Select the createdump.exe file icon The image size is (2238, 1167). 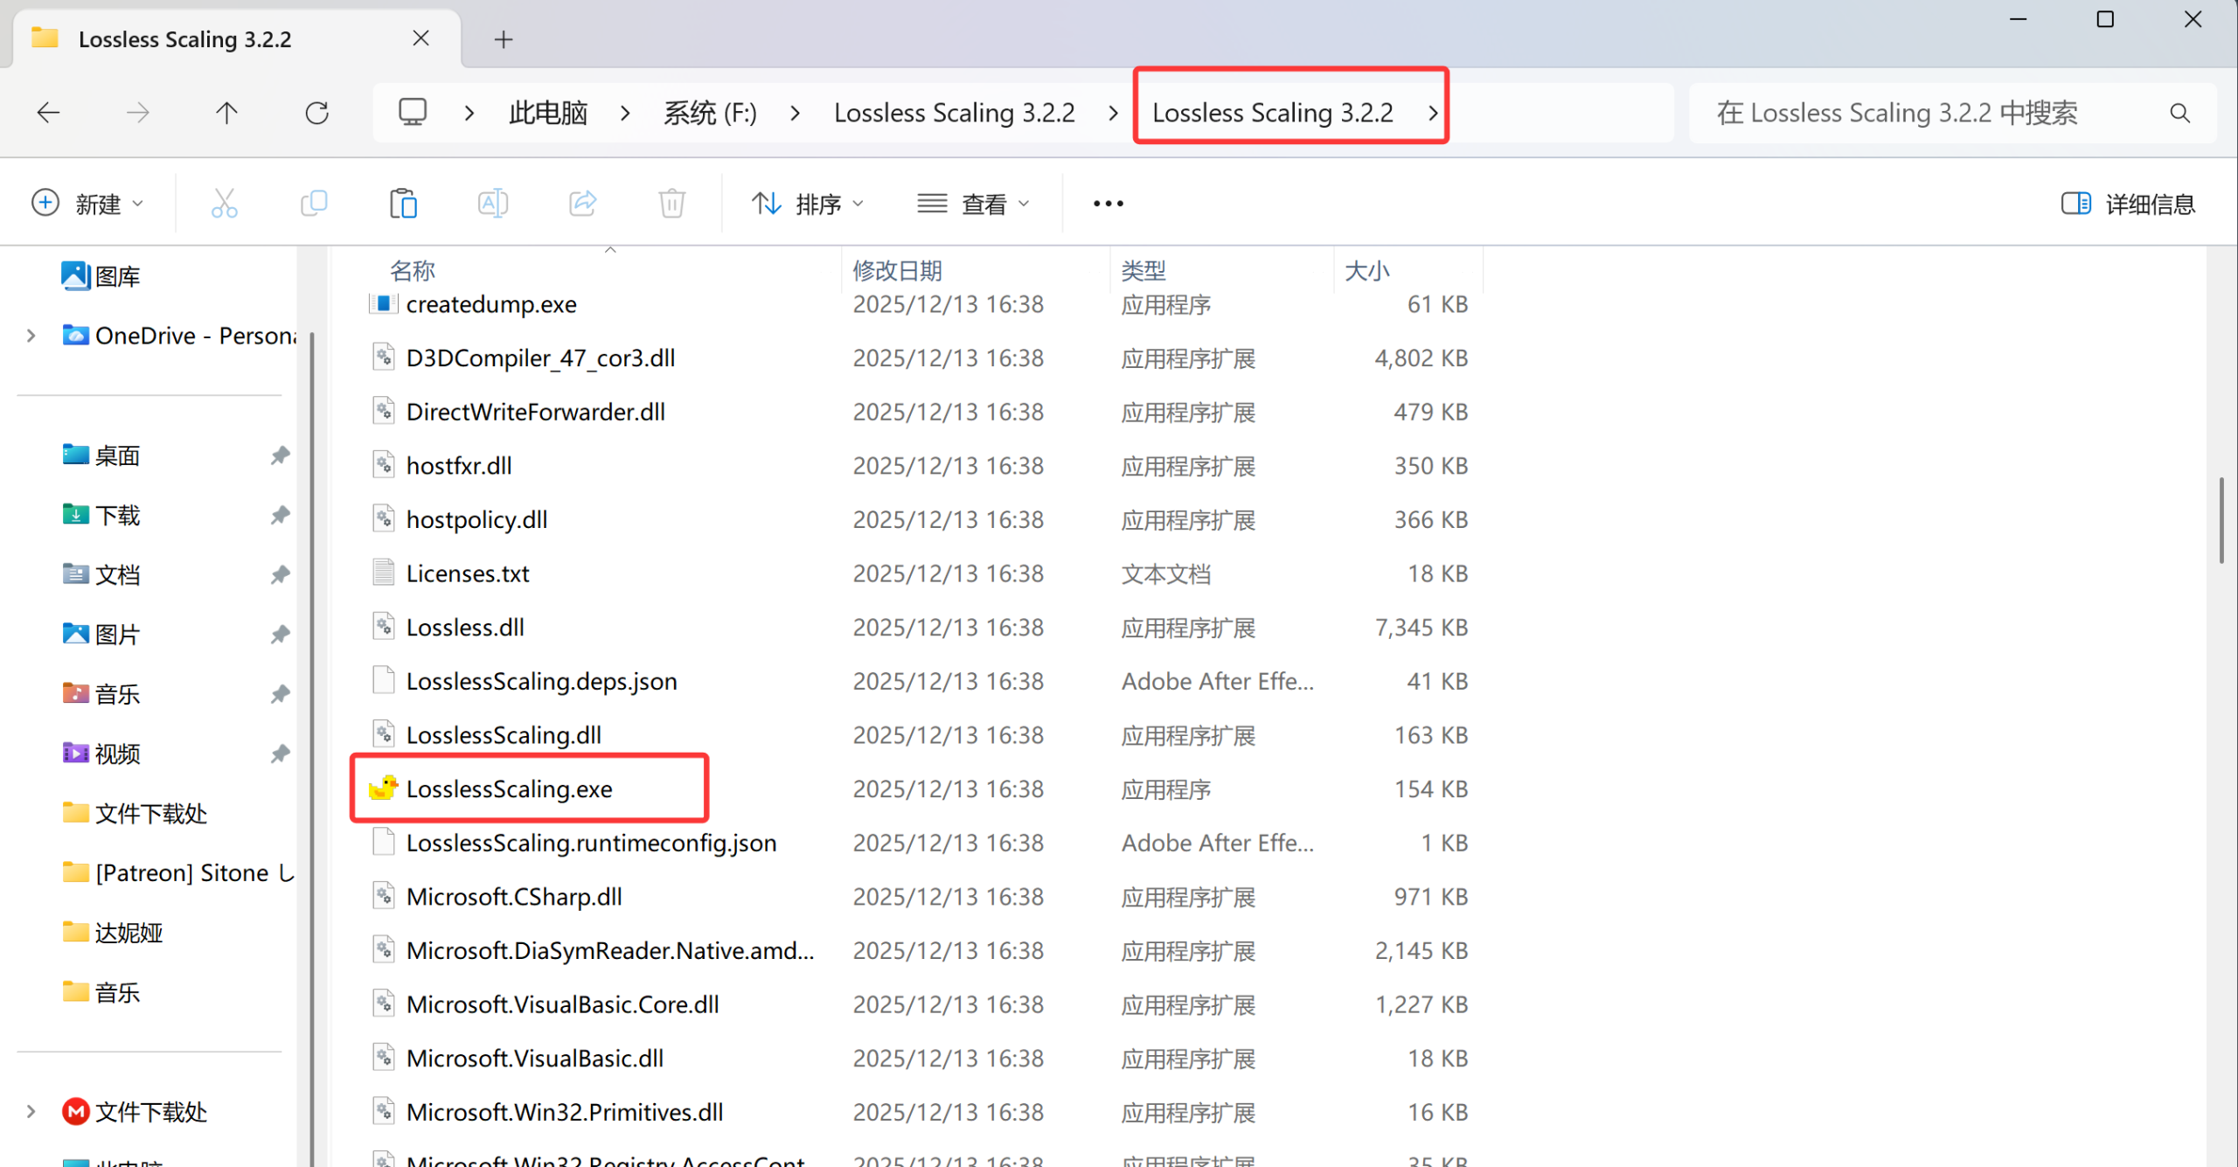click(x=383, y=303)
